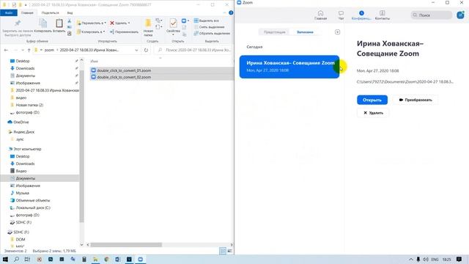Click Снять выделение in ribbon
The width and height of the screenshot is (469, 264).
coord(209,27)
